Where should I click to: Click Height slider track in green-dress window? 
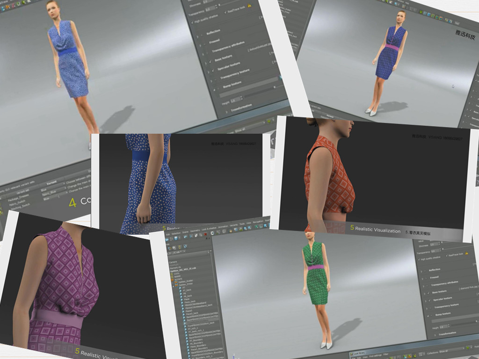click(x=465, y=324)
